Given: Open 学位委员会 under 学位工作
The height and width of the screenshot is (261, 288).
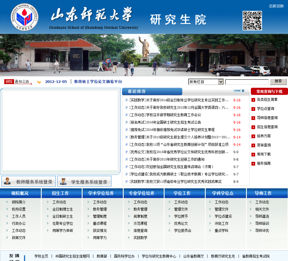Looking at the screenshot, I should click(183, 231).
